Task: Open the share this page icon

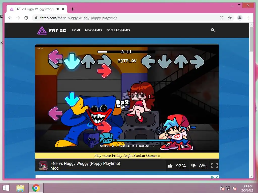Action: click(x=222, y=18)
